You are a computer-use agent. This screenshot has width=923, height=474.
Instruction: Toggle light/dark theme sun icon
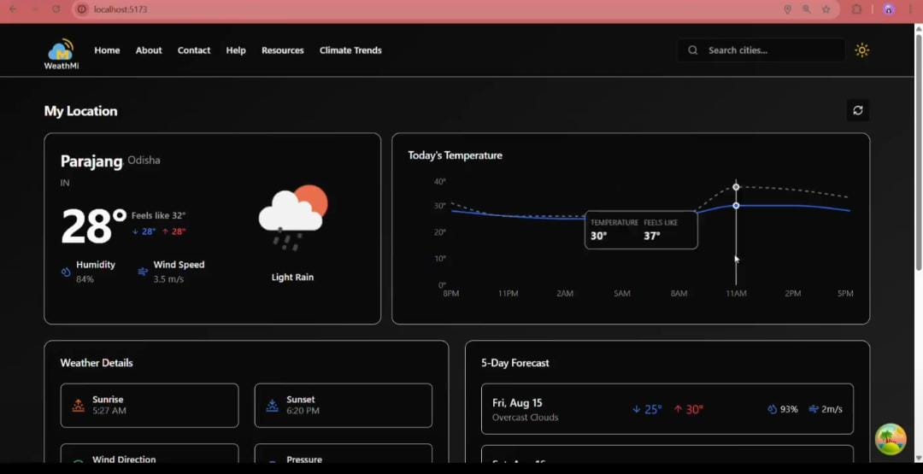(x=861, y=50)
